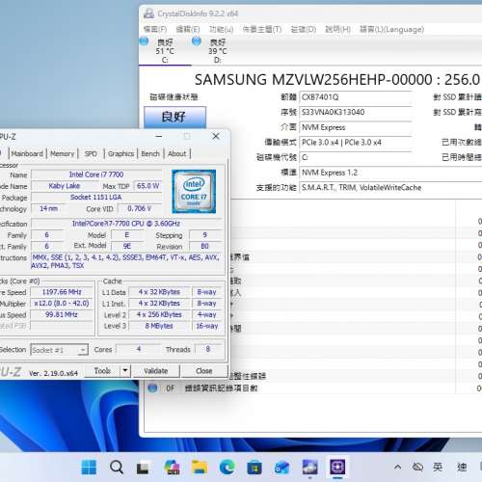Click the Intel Core i7 7700 name value

pyautogui.click(x=96, y=174)
